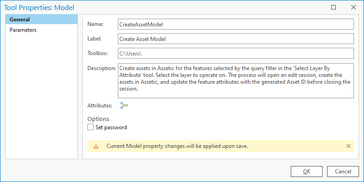Close the Tool Properties dialog window
This screenshot has height=182, width=364.
click(x=354, y=7)
